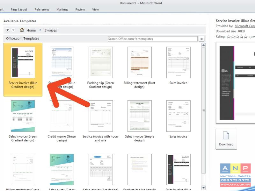The height and width of the screenshot is (191, 255).
Task: Click the Home house icon
Action: [22, 30]
